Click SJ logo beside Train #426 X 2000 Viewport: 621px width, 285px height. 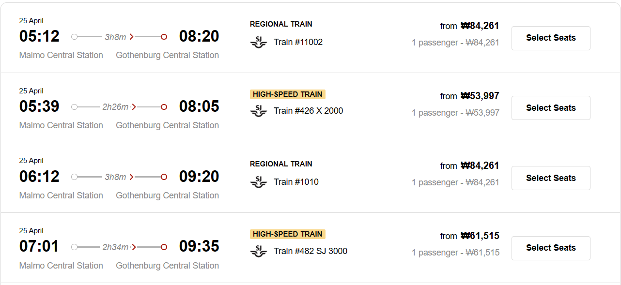coord(259,111)
